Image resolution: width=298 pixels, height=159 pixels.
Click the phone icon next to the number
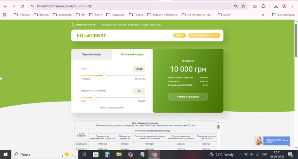pyautogui.click(x=73, y=25)
